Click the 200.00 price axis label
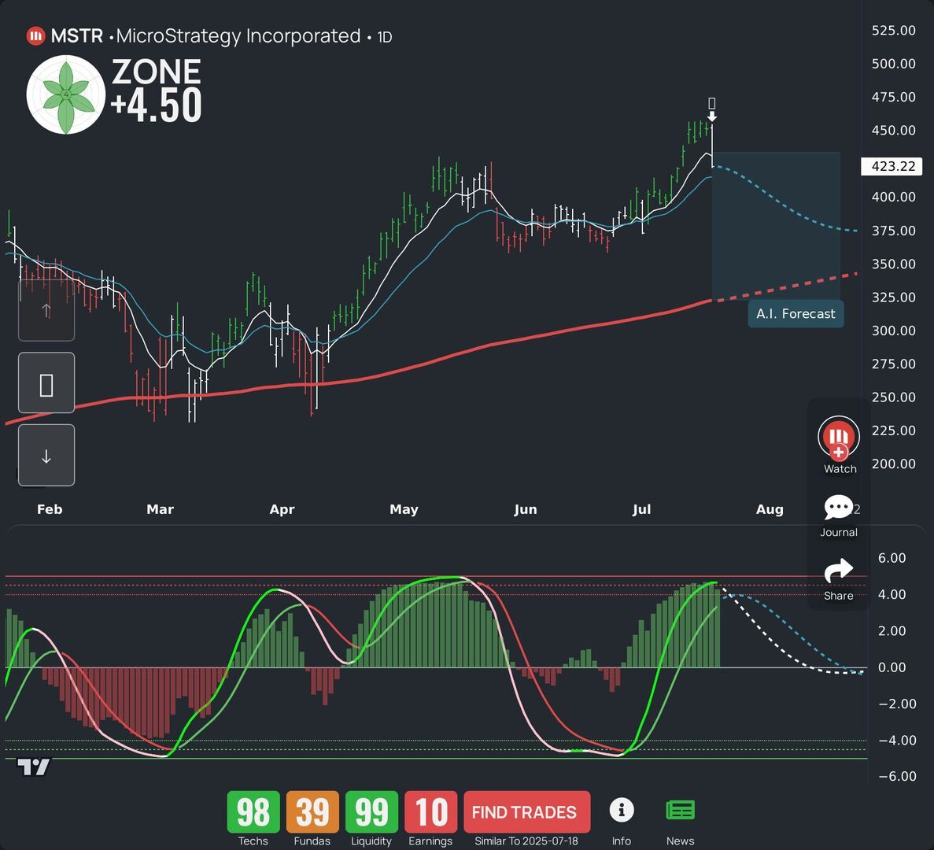 [894, 464]
